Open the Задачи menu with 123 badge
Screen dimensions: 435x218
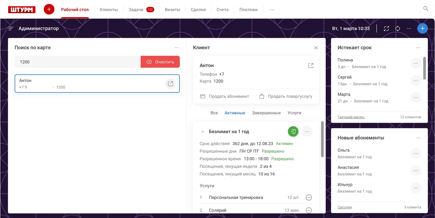tap(141, 10)
